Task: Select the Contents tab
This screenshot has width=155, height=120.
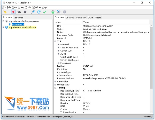Action: (x=70, y=18)
